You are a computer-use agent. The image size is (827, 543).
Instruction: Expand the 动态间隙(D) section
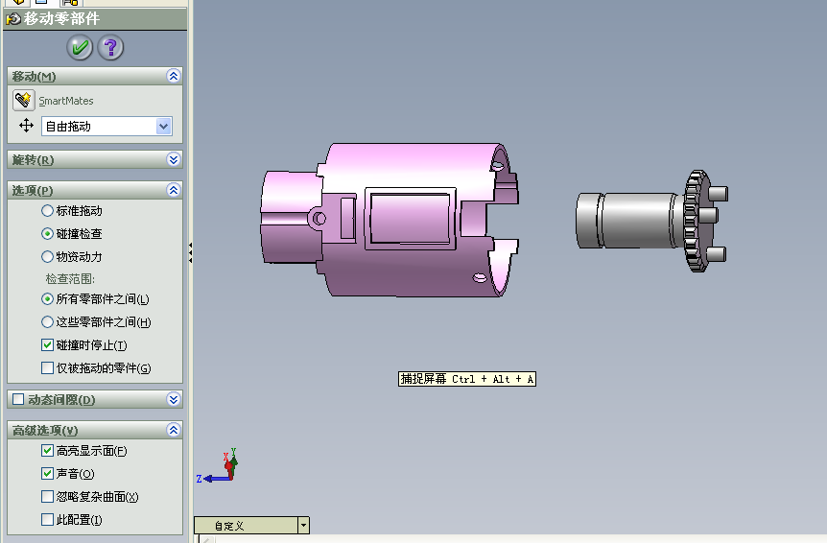[174, 399]
